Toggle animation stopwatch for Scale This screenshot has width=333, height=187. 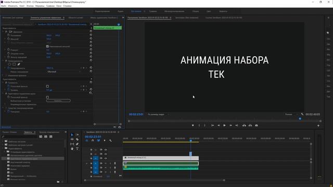[x=8, y=39]
